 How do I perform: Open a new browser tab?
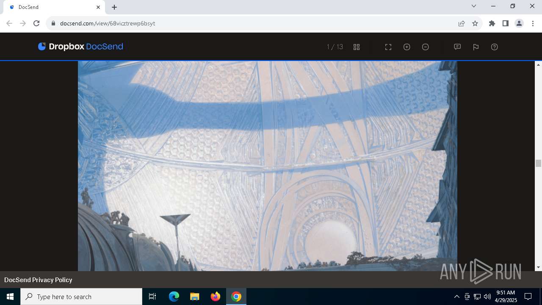click(114, 7)
